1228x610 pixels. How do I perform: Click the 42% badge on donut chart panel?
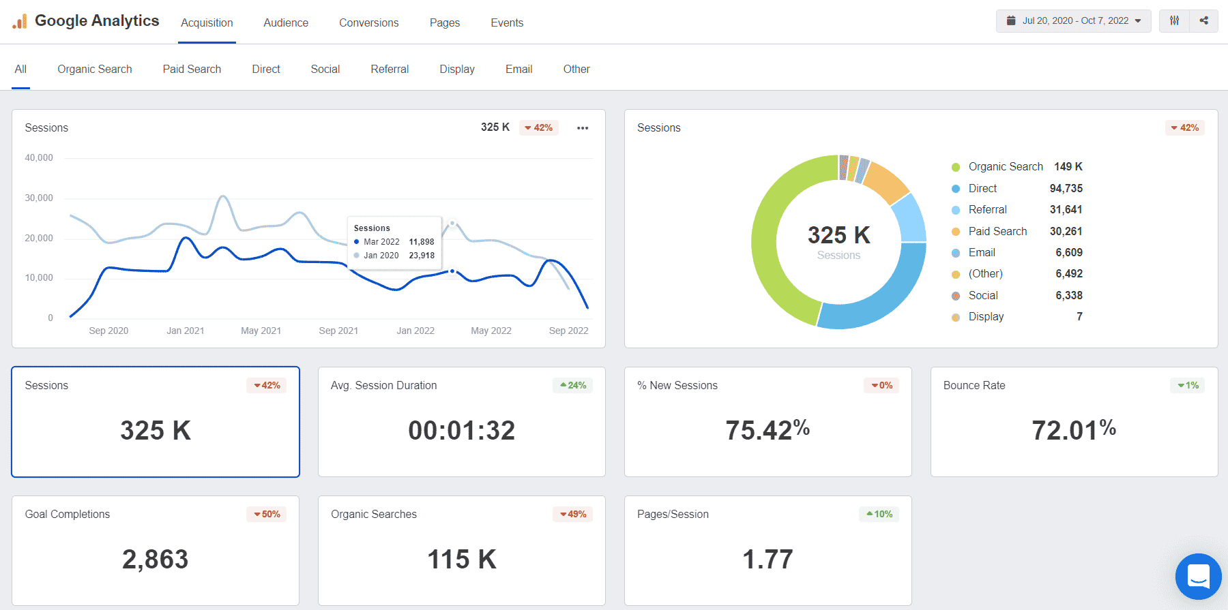click(1185, 127)
